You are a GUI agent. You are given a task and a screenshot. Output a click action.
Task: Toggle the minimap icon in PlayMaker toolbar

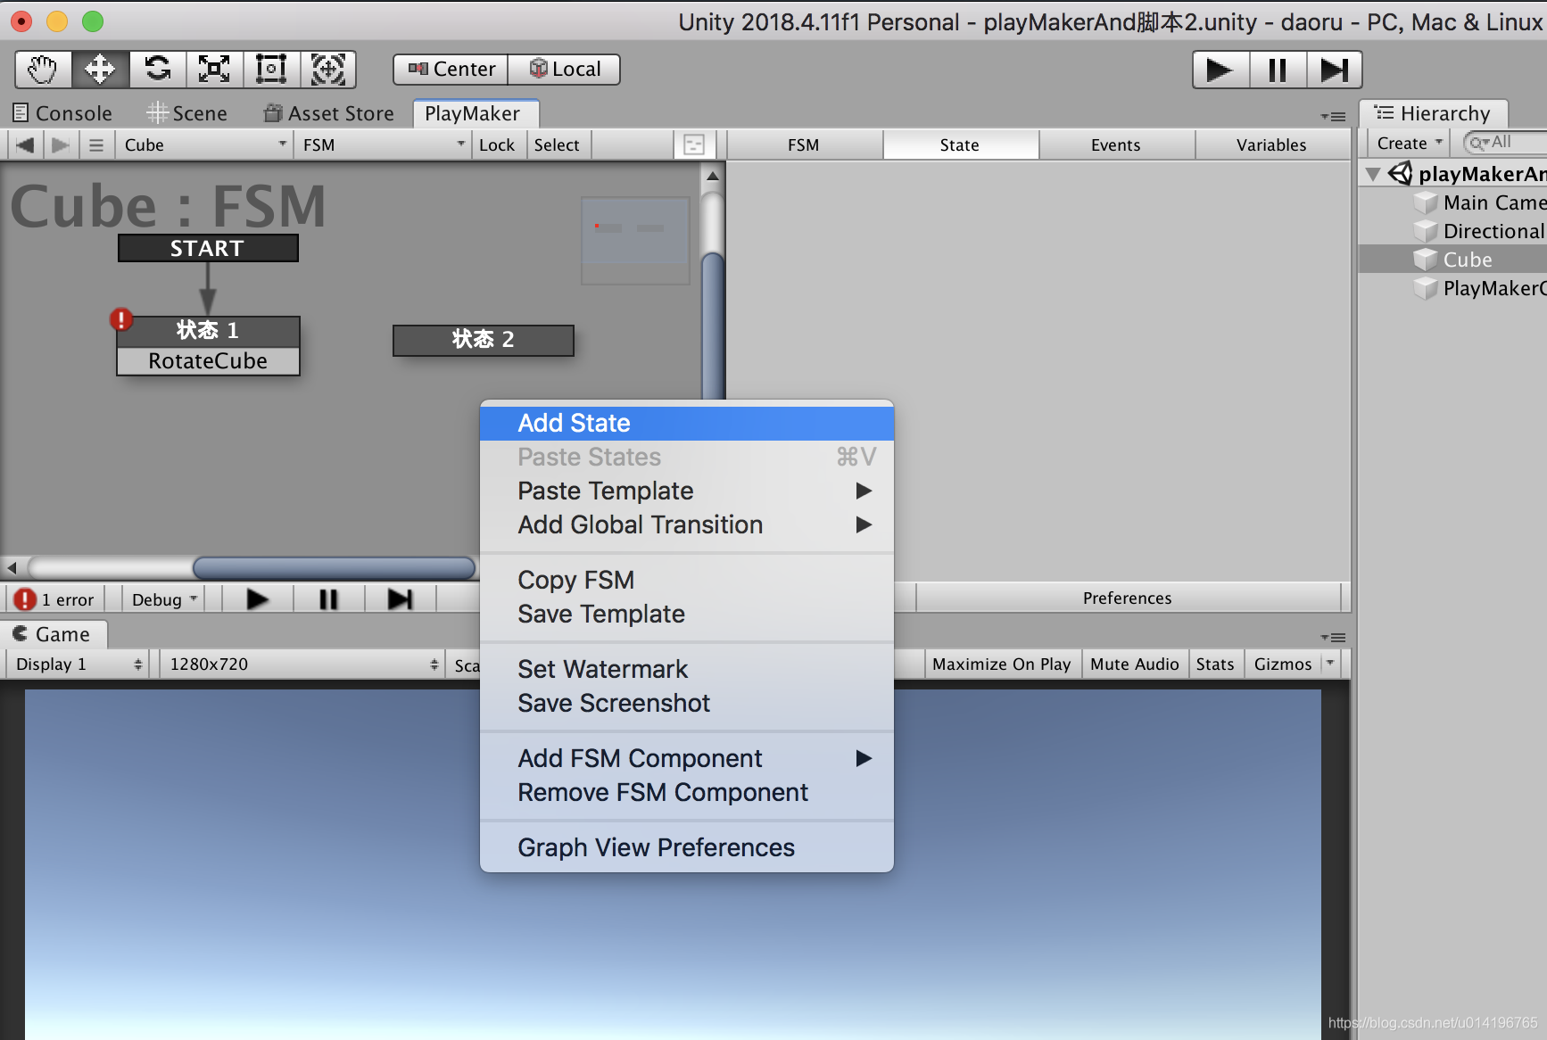pyautogui.click(x=694, y=144)
